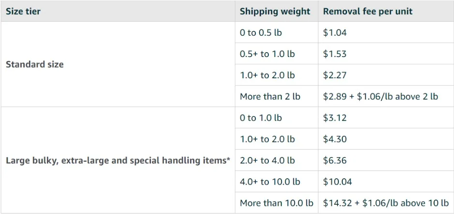Click the 2.0+ to 4.0 lb weight cell
Image resolution: width=454 pixels, height=214 pixels.
tap(267, 160)
